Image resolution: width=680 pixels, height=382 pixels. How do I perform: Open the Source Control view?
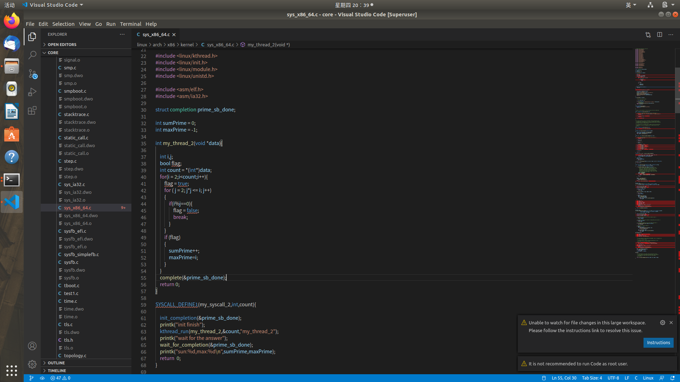point(32,74)
